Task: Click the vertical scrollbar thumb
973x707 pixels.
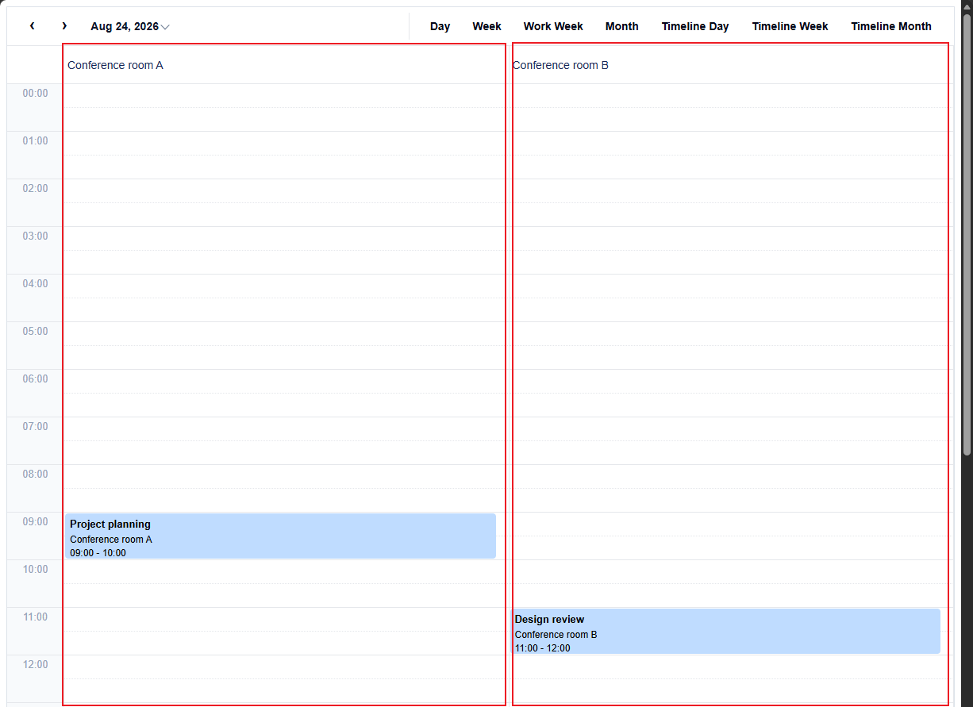Action: point(967,234)
